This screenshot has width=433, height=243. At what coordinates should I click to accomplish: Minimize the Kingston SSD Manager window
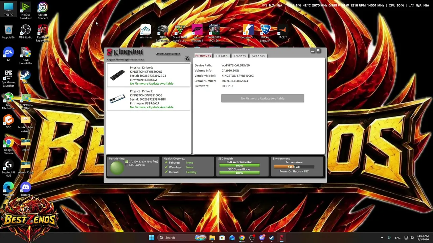point(313,51)
